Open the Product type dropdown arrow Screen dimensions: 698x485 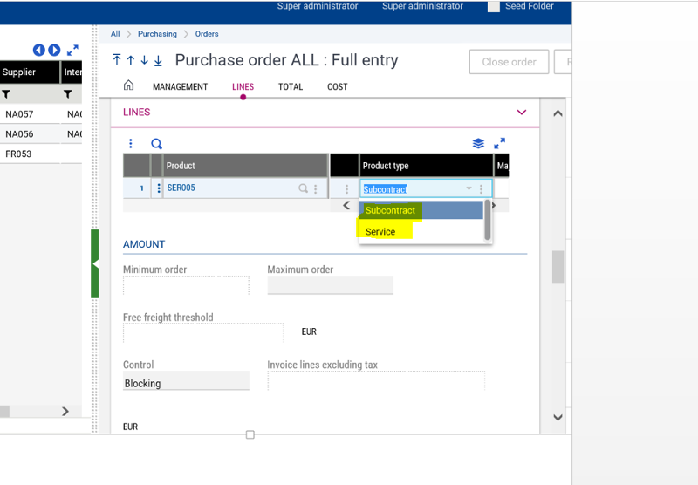pos(469,189)
